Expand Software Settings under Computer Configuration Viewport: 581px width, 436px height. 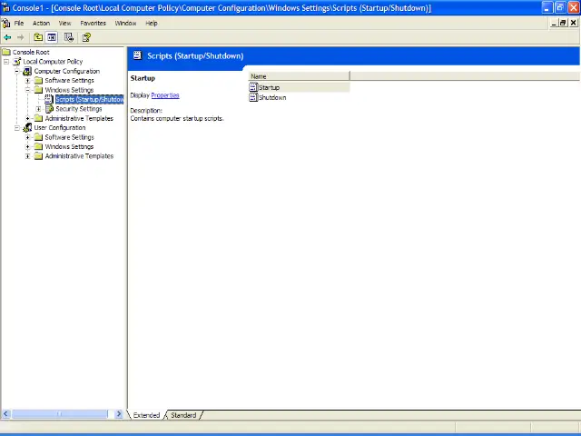click(x=28, y=81)
